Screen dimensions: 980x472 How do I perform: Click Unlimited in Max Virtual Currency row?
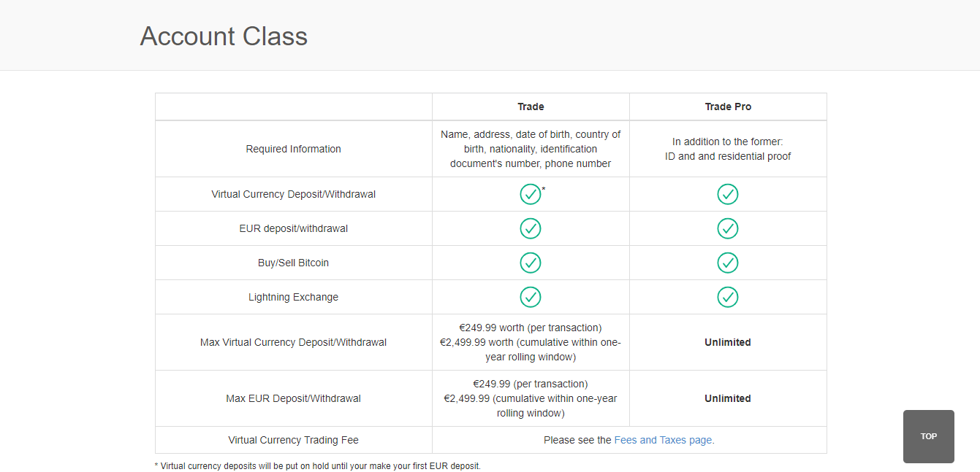(x=728, y=342)
